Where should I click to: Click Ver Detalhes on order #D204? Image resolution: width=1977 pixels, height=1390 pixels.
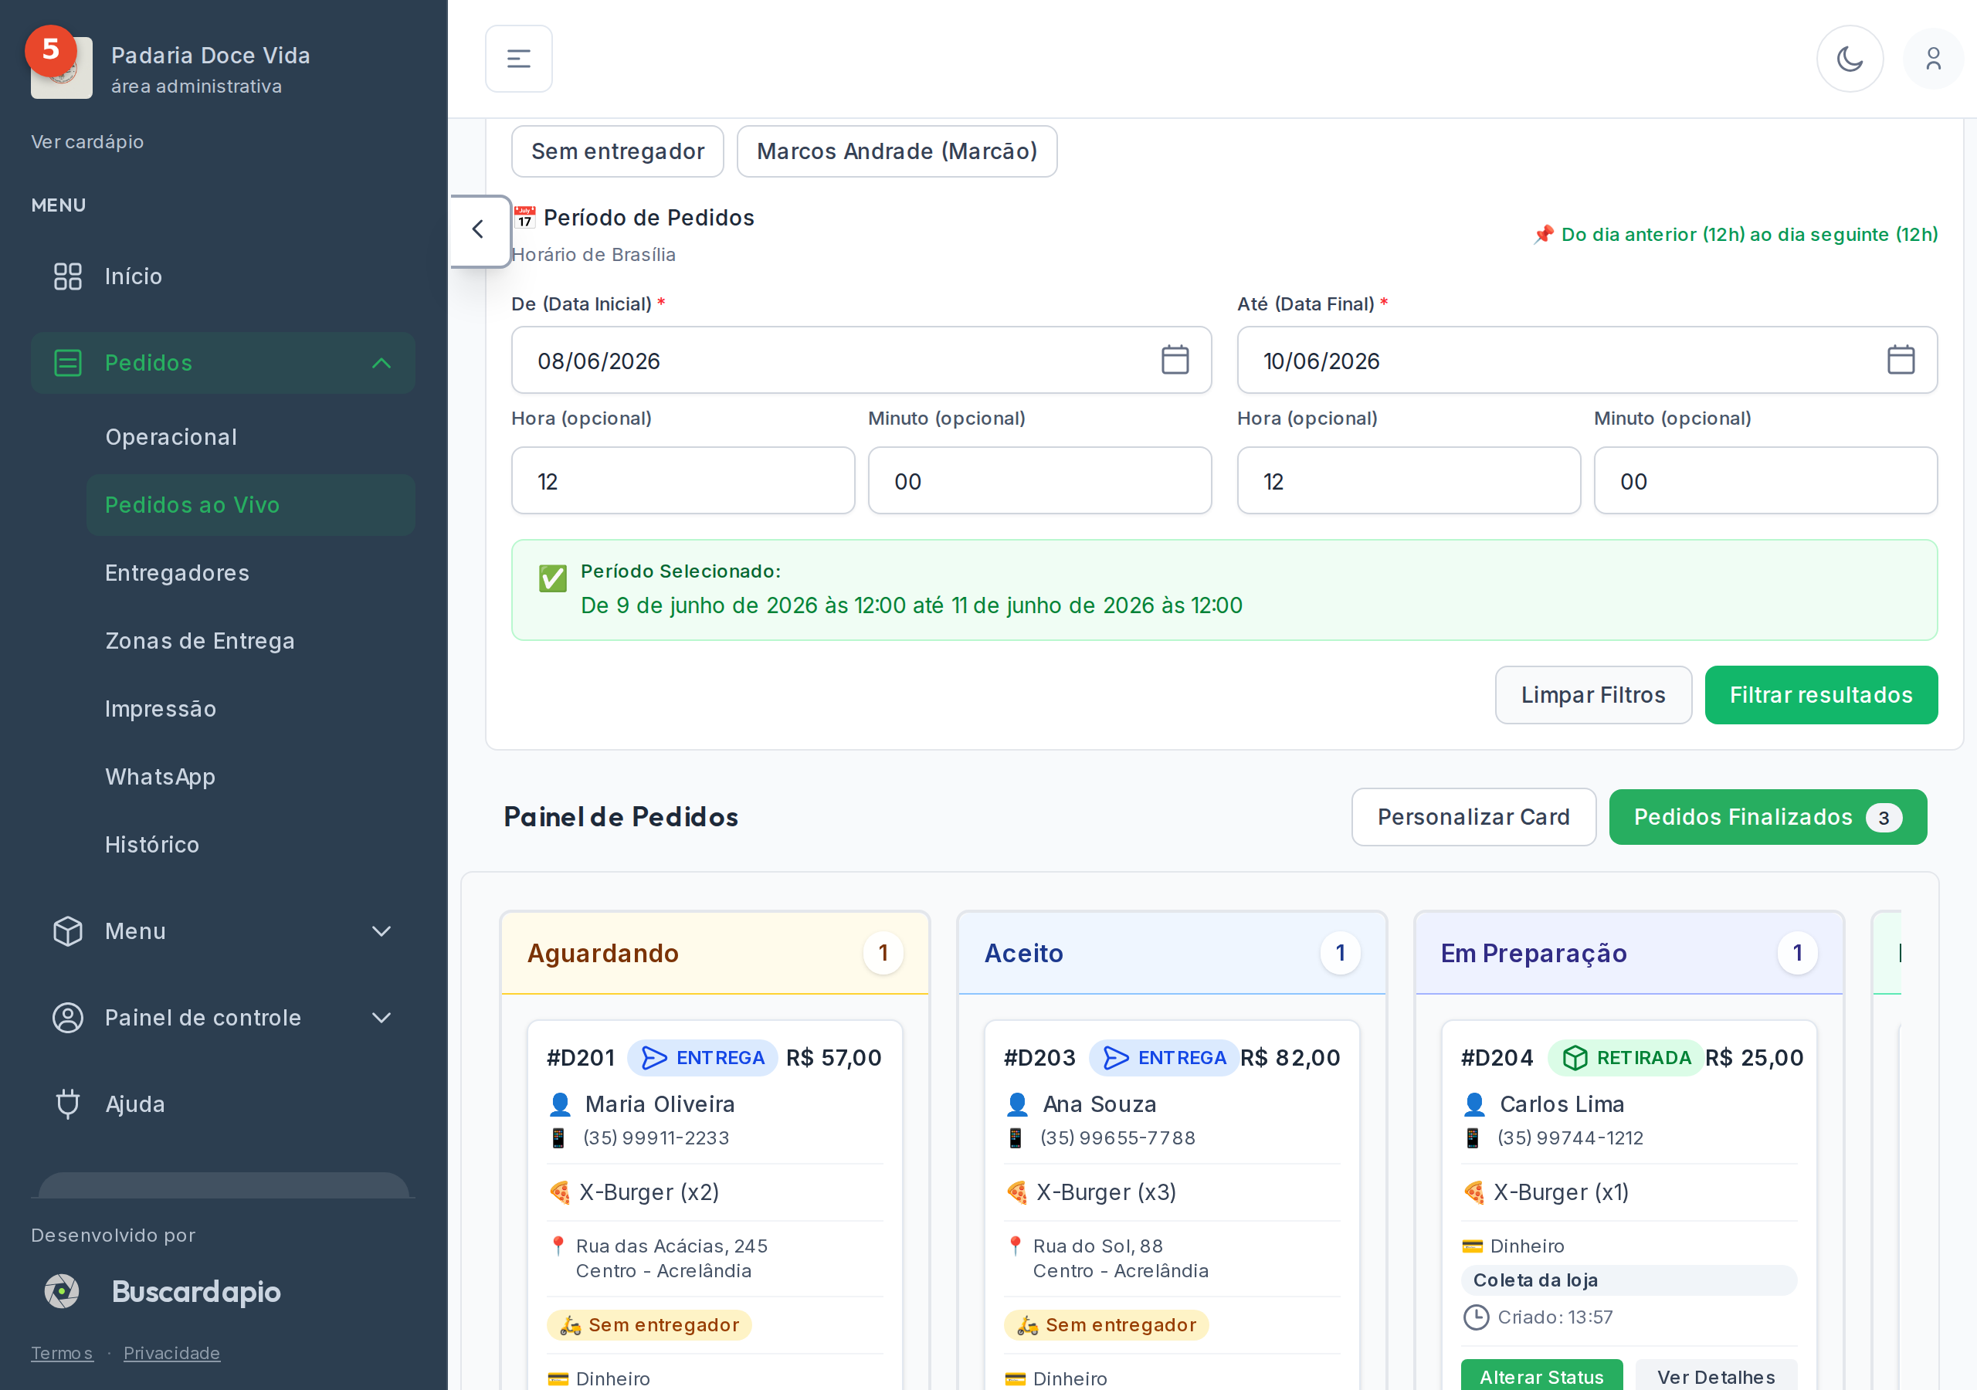tap(1715, 1375)
